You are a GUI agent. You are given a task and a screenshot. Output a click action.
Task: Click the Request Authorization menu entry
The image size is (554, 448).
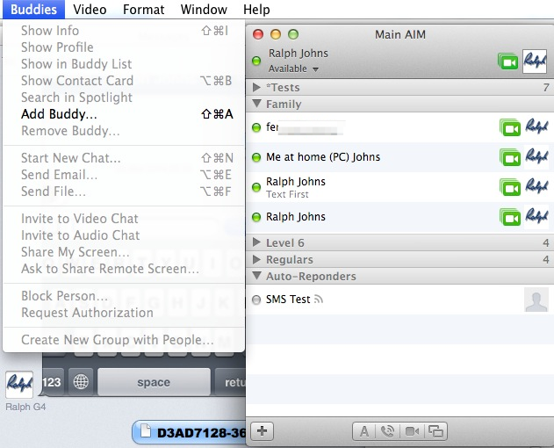124,313
